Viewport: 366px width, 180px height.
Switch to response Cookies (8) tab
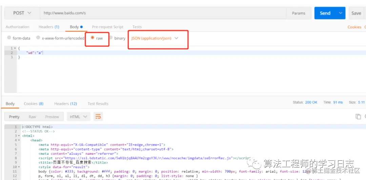(34, 104)
